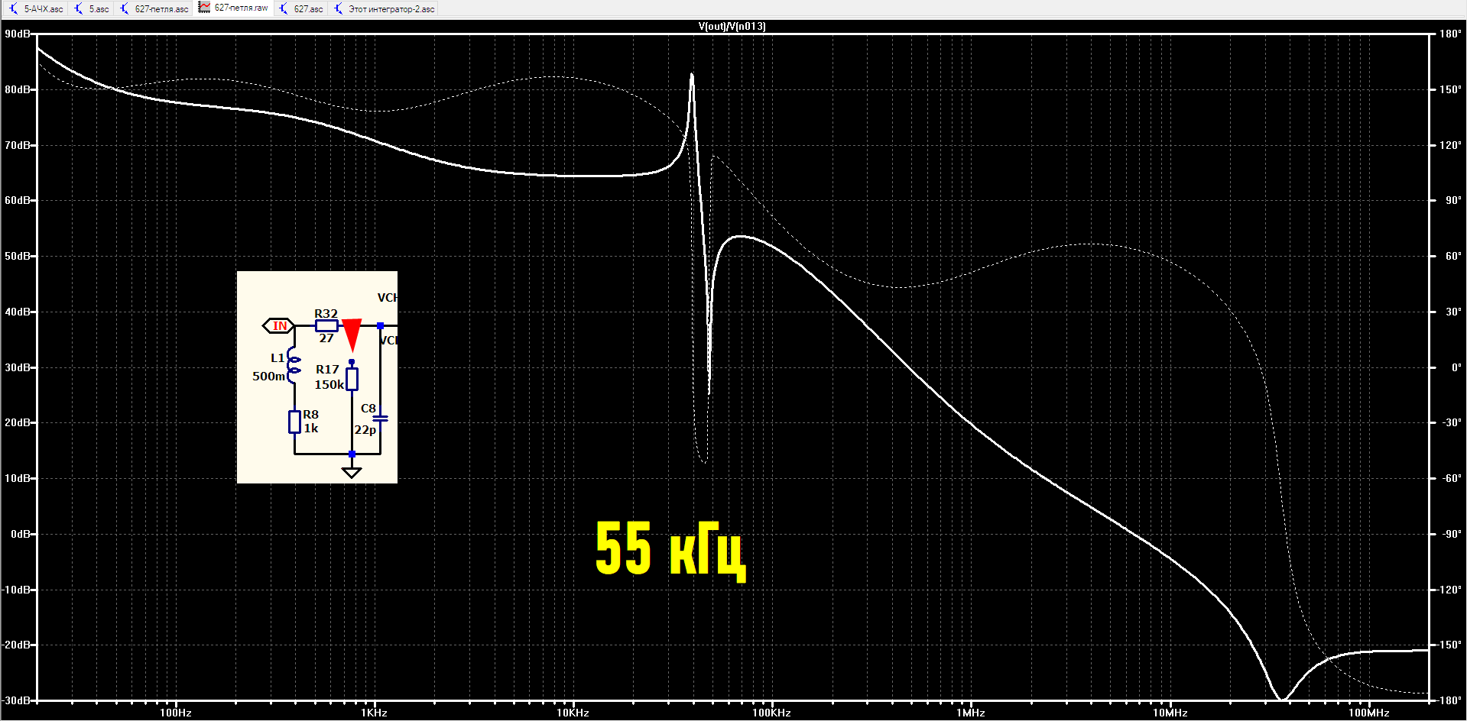Click the R17 resistor symbol in the schematic

point(352,379)
